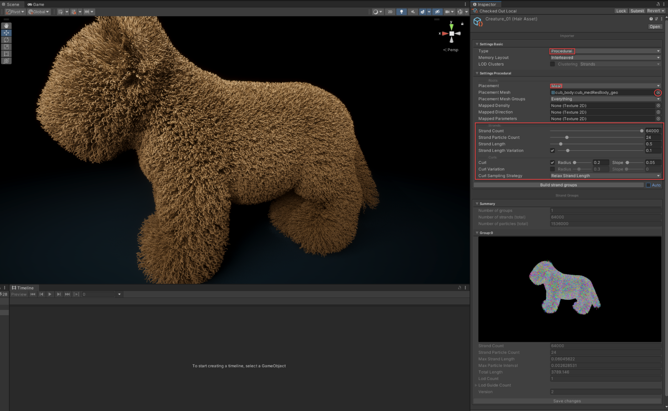The width and height of the screenshot is (668, 411).
Task: Open the Type dropdown showing Procedural
Action: pyautogui.click(x=605, y=51)
